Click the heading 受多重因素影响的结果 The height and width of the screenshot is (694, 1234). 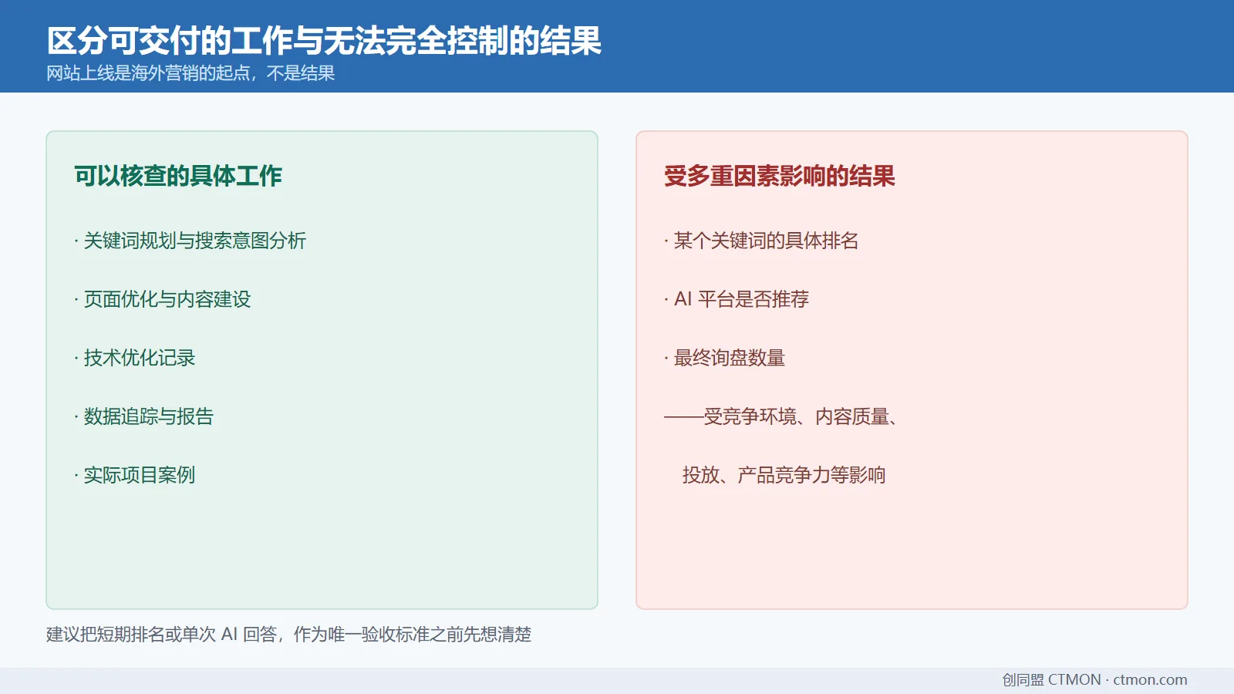(780, 176)
